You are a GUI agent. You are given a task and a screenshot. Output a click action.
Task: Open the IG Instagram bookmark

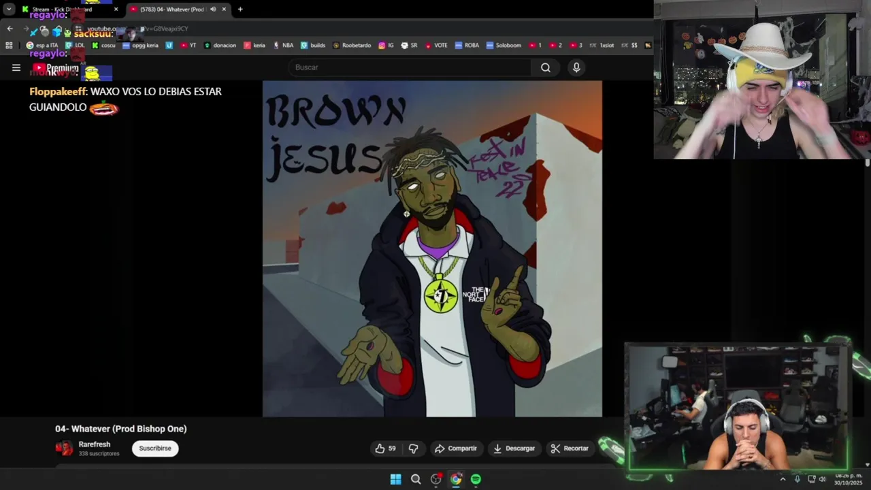point(386,46)
